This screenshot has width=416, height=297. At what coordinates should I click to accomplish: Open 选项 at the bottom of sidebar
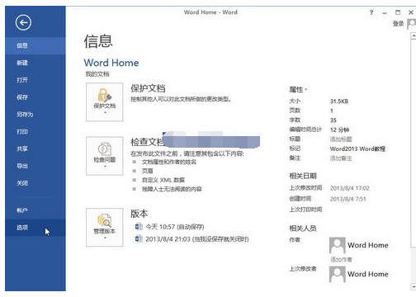click(22, 228)
